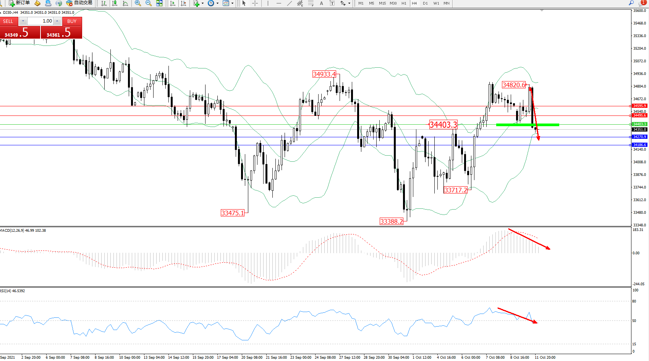Open the search magnifier icon
This screenshot has height=361, width=649.
tap(631, 3)
